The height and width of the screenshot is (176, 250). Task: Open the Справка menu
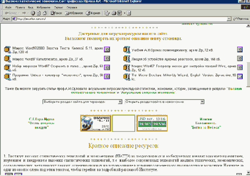(x=72, y=7)
